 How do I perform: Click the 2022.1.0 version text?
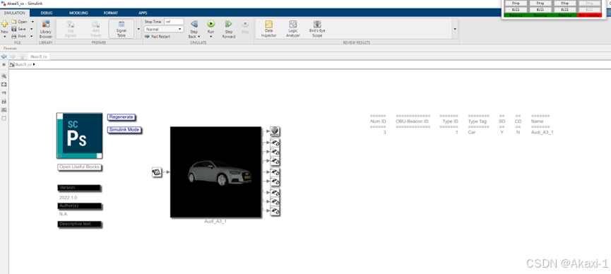click(69, 198)
